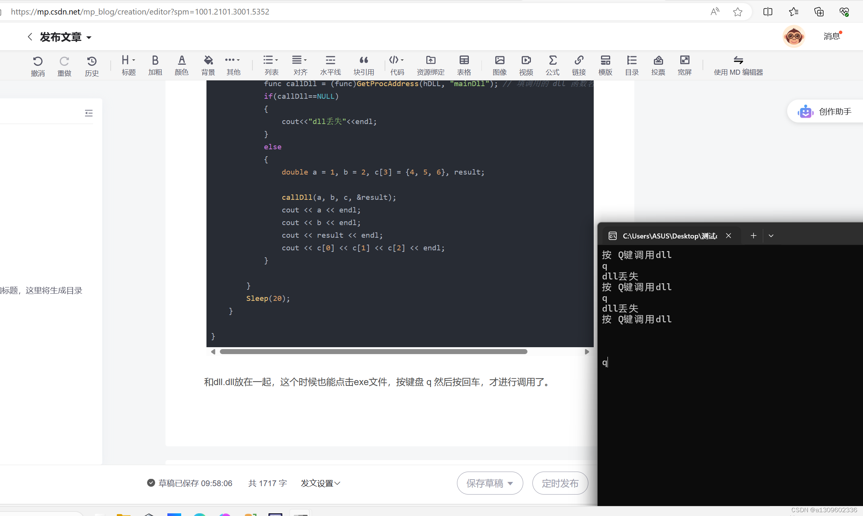Viewport: 863px width, 516px height.
Task: Insert a 表格 table
Action: (x=463, y=65)
